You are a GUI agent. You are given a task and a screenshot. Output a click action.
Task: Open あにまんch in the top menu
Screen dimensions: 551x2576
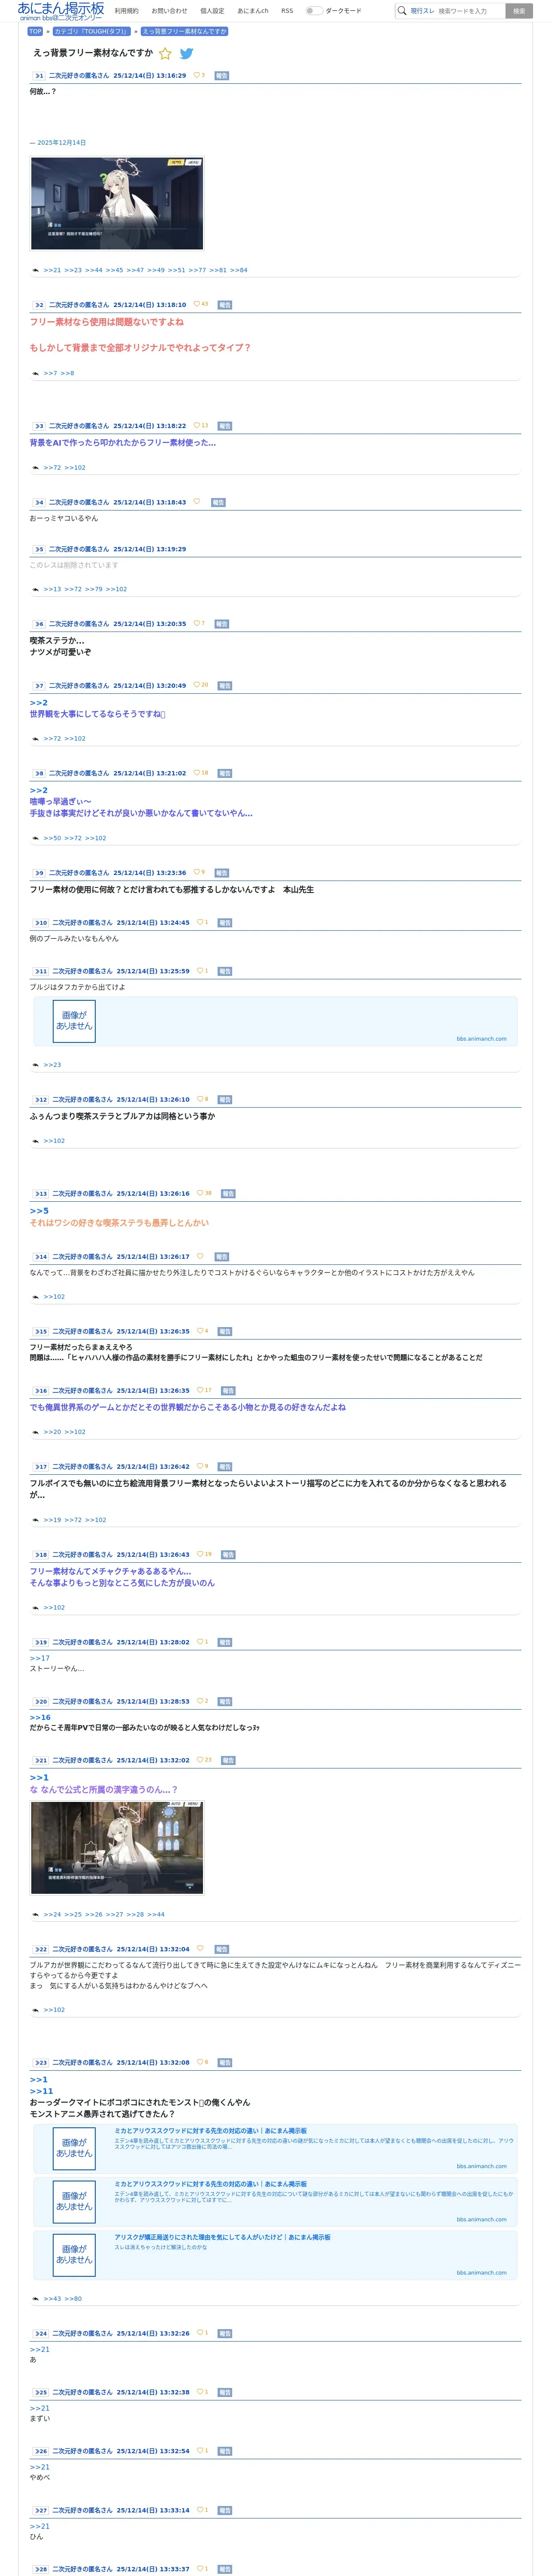(x=253, y=11)
